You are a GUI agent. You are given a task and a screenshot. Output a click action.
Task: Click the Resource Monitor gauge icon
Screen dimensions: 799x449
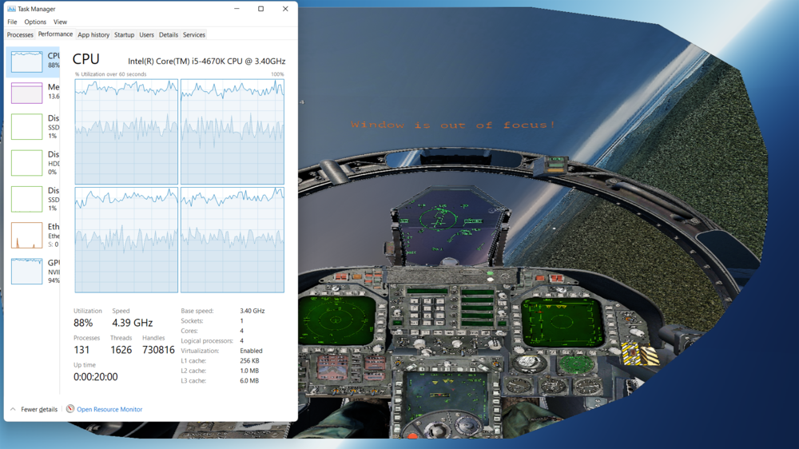(x=70, y=409)
